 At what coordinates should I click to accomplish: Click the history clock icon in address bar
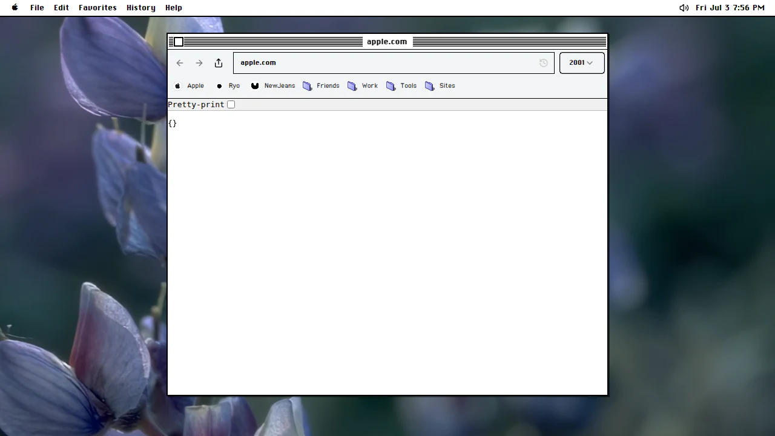tap(543, 63)
